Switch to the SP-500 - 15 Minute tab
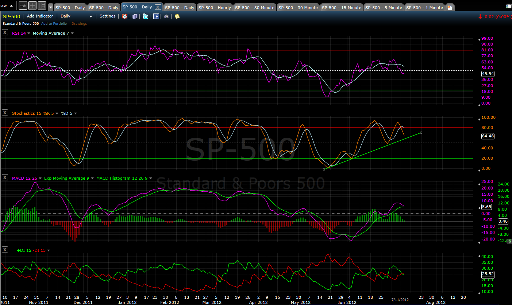 tap(342, 8)
